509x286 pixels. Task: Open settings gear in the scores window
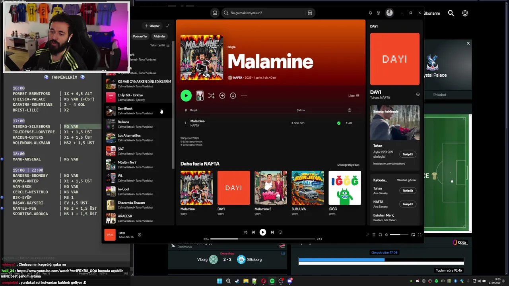click(465, 13)
